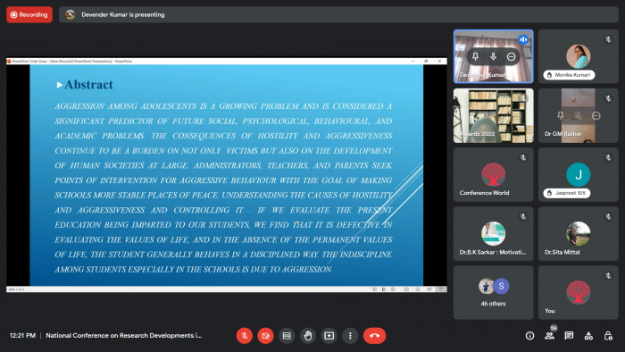Unmute microphone with the red mic button
This screenshot has height=352, width=625.
tap(245, 336)
